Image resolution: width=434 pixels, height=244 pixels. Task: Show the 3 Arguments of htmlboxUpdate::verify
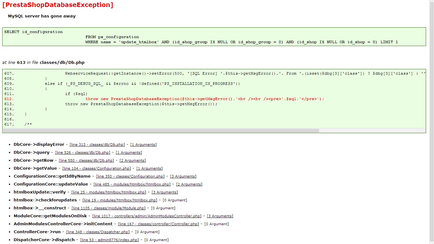pyautogui.click(x=165, y=192)
